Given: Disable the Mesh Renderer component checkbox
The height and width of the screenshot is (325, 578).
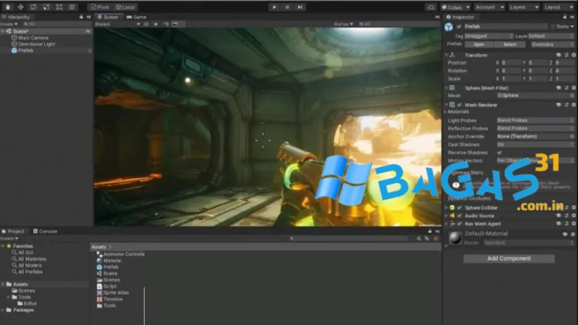Looking at the screenshot, I should pos(459,105).
